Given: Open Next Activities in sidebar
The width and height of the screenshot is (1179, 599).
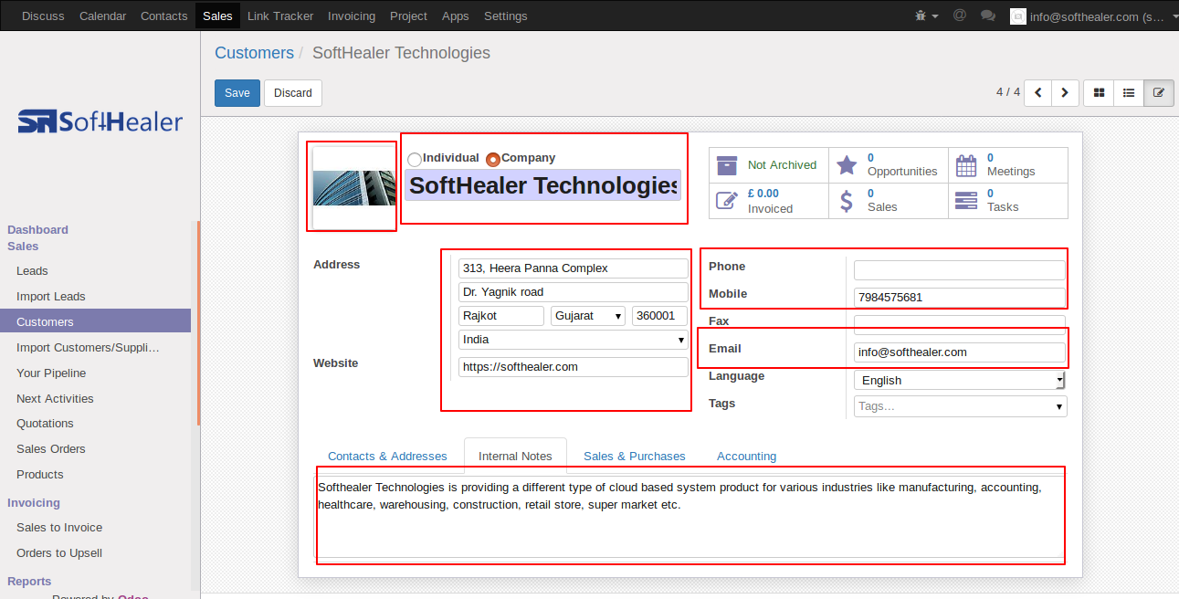Looking at the screenshot, I should click(x=55, y=399).
